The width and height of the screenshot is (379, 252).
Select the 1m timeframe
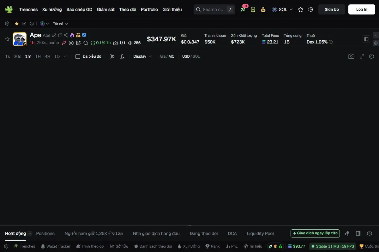click(28, 56)
